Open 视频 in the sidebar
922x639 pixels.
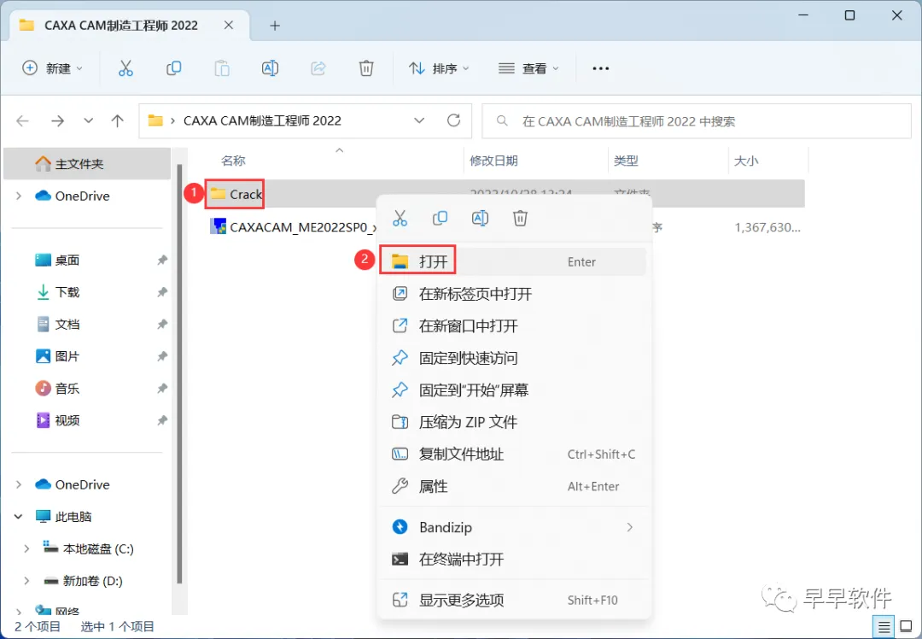click(x=57, y=420)
